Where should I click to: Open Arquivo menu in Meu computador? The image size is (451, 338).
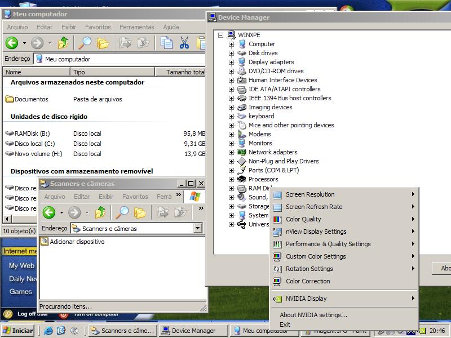(17, 27)
